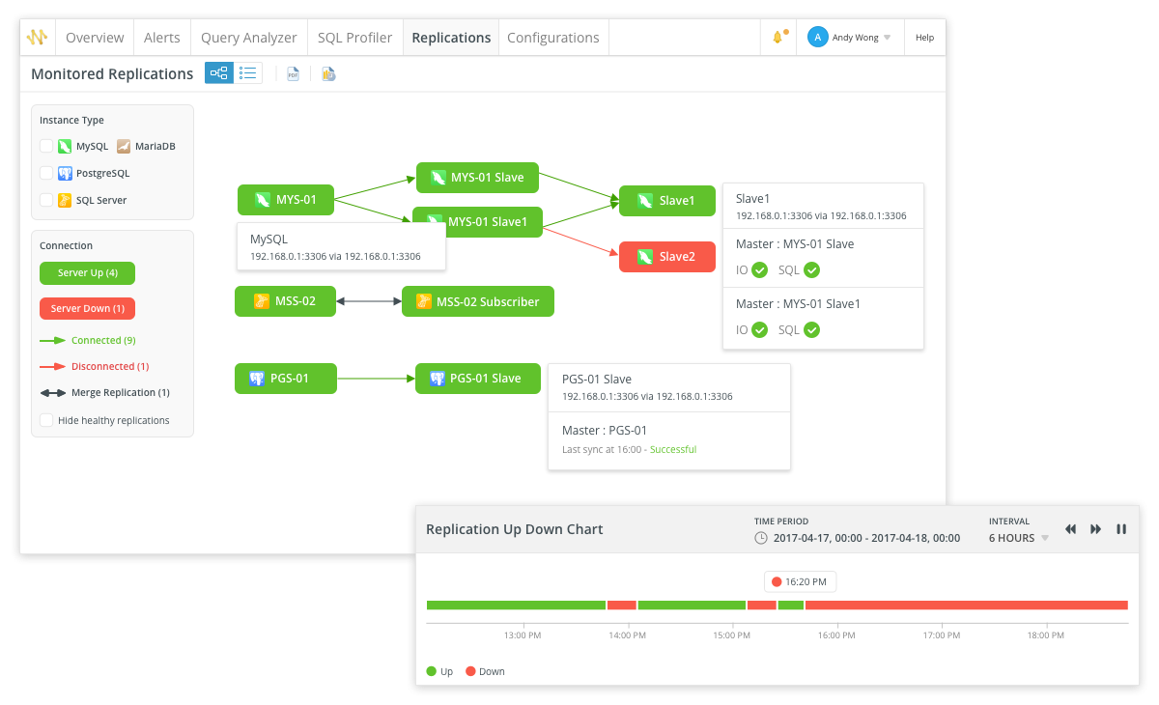Screen dimensions: 1159x705
Task: Toggle the PostgreSQL instance type checkbox
Action: (46, 174)
